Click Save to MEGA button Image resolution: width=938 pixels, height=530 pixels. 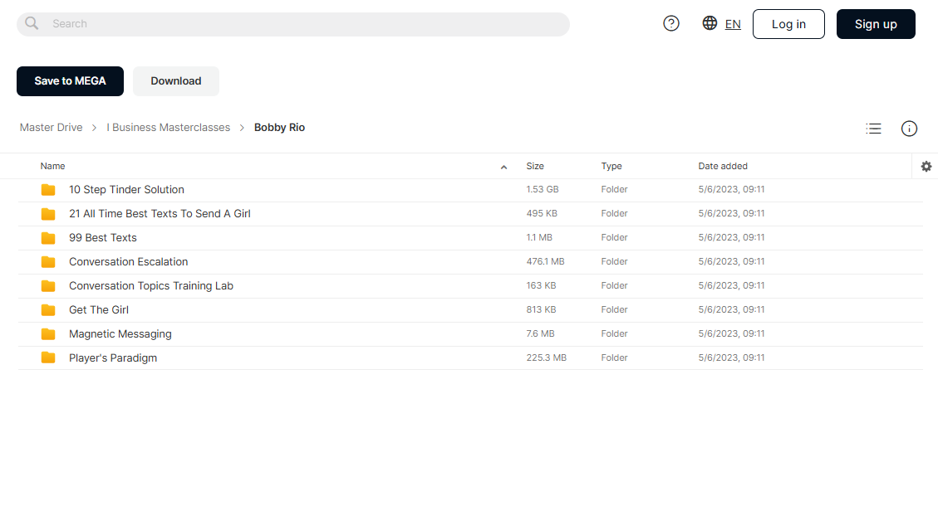[x=70, y=81]
